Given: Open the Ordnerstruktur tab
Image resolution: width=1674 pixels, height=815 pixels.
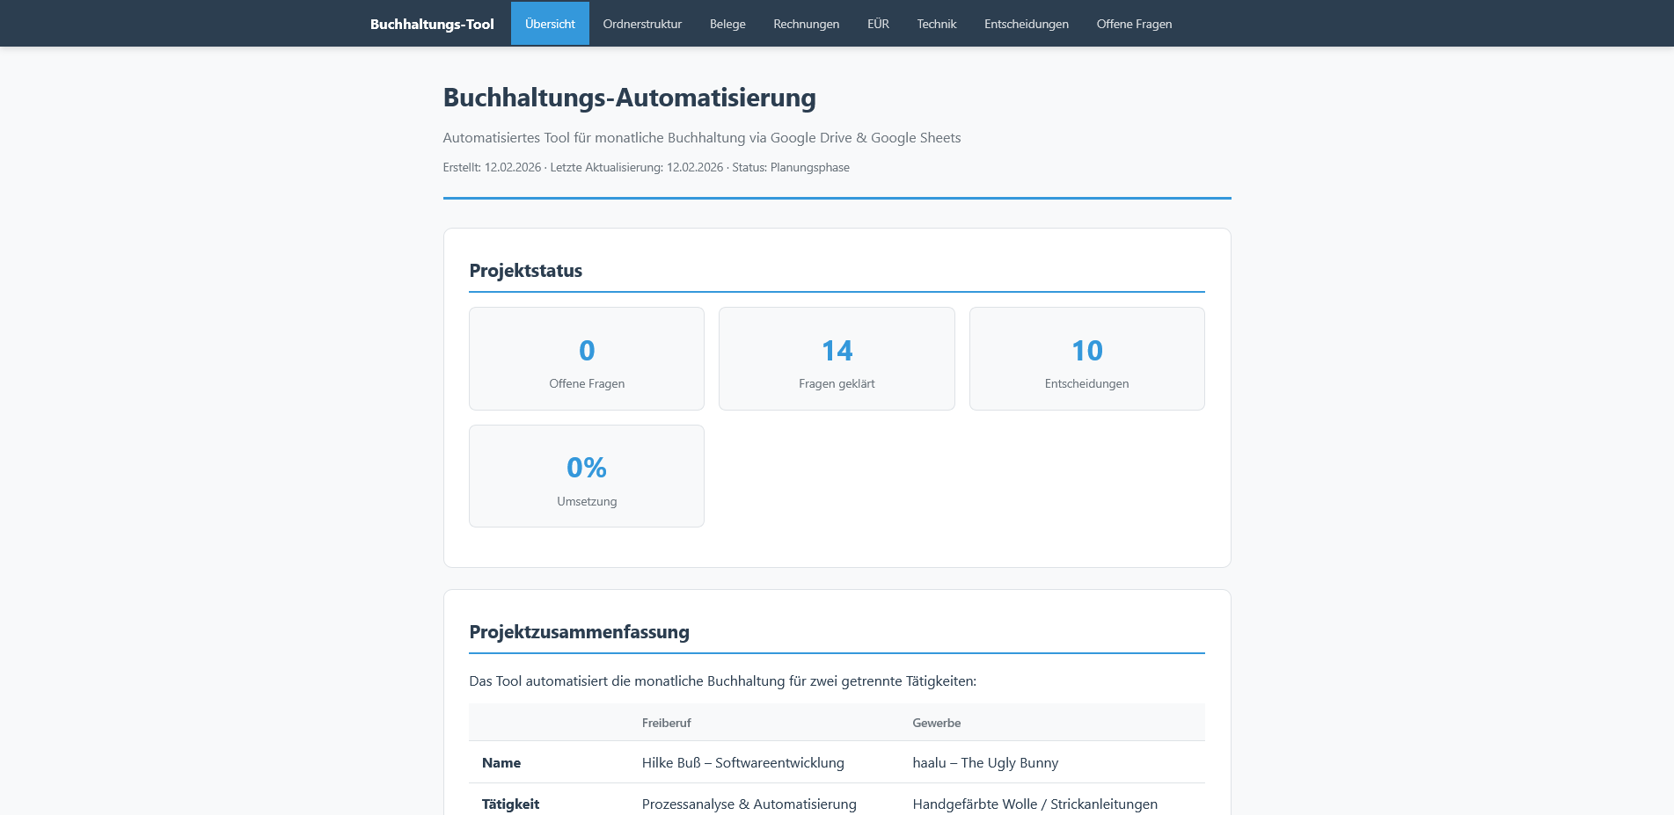Looking at the screenshot, I should click(642, 24).
